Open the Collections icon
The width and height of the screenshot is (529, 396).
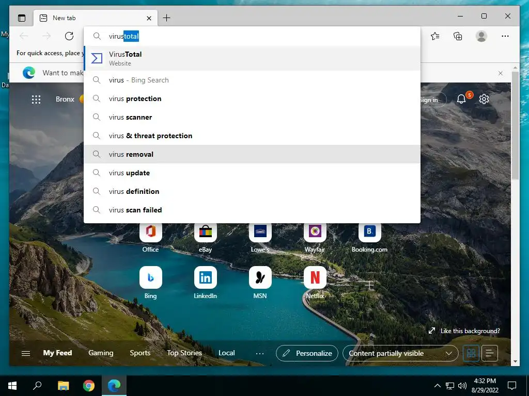[x=458, y=36]
